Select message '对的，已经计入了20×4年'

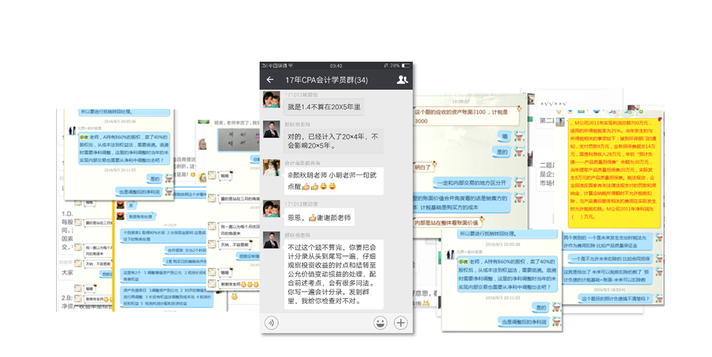point(333,141)
